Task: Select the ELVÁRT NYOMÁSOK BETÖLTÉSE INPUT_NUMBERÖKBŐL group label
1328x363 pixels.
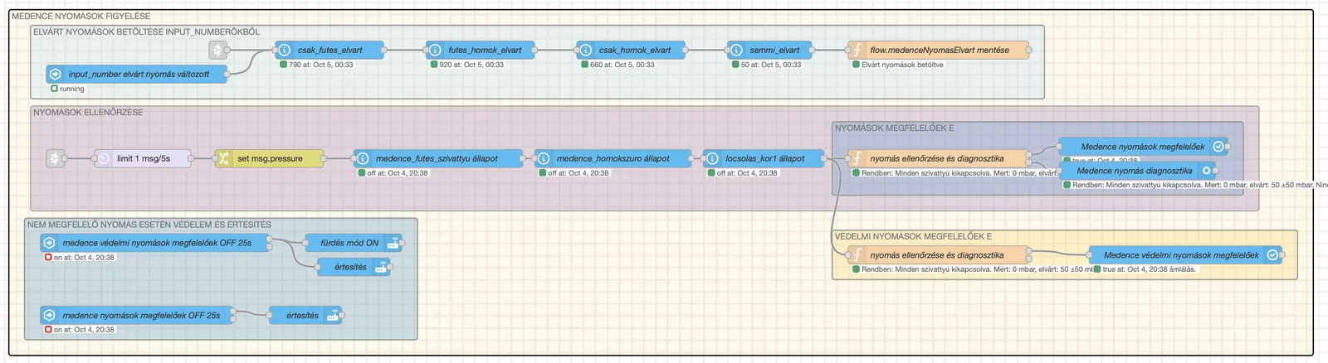Action: (146, 31)
